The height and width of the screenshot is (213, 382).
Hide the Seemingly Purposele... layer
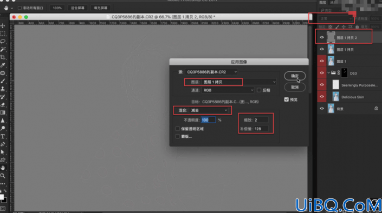pos(322,85)
